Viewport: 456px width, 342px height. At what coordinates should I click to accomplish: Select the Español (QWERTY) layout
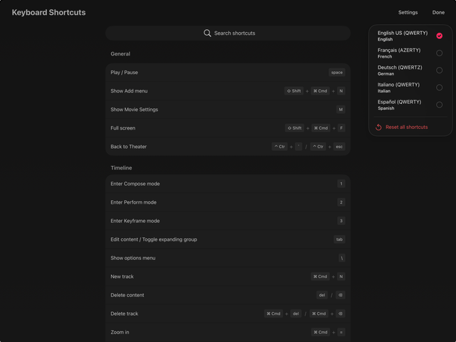[x=410, y=105]
